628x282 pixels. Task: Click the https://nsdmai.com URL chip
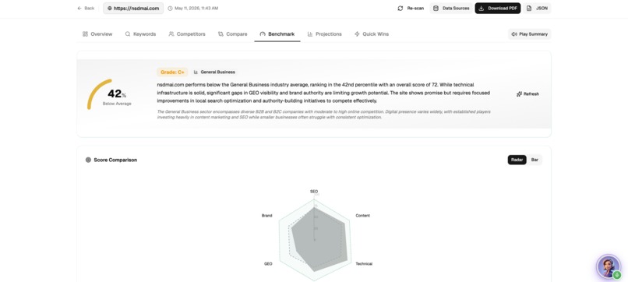(133, 8)
